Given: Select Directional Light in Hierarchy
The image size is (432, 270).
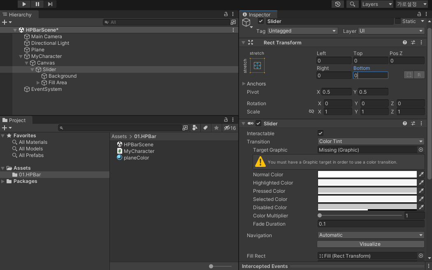Looking at the screenshot, I should (x=50, y=43).
